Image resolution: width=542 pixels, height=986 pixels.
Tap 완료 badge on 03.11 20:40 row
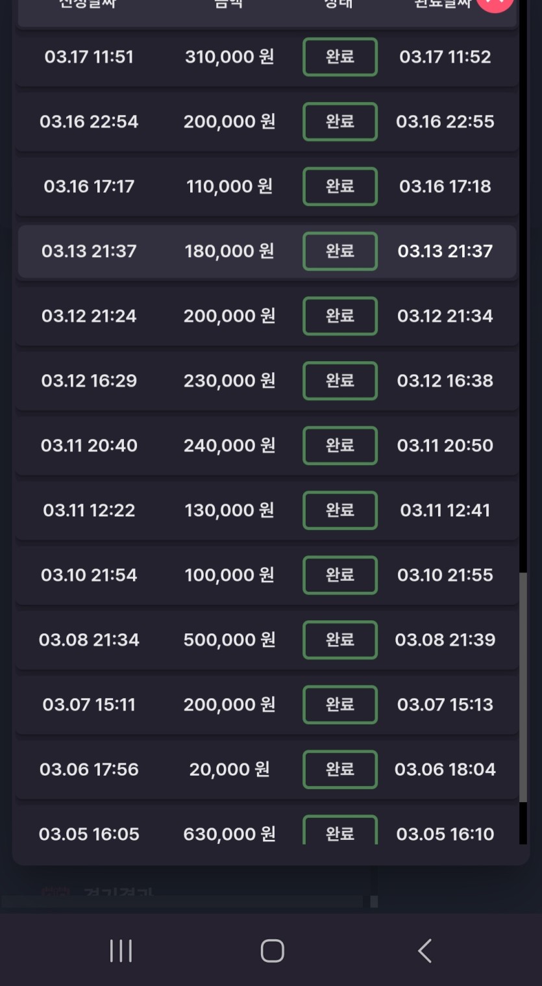click(x=339, y=446)
